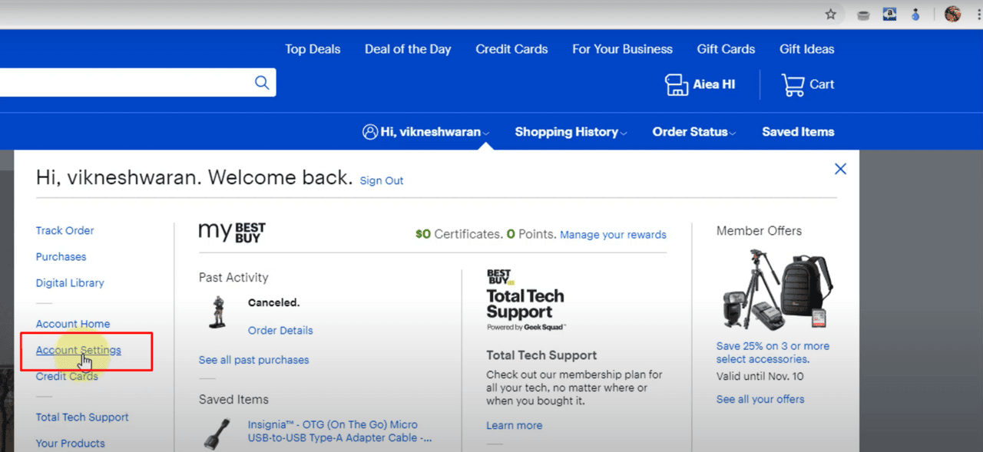983x452 pixels.
Task: Click See all past purchases
Action: [x=253, y=360]
